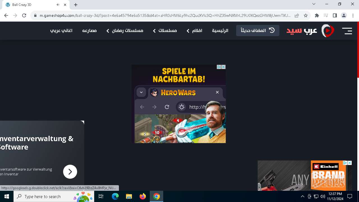Image resolution: width=359 pixels, height=202 pixels.
Task: Open the 'اغاني عربي' Arabic songs link
Action: point(61,31)
